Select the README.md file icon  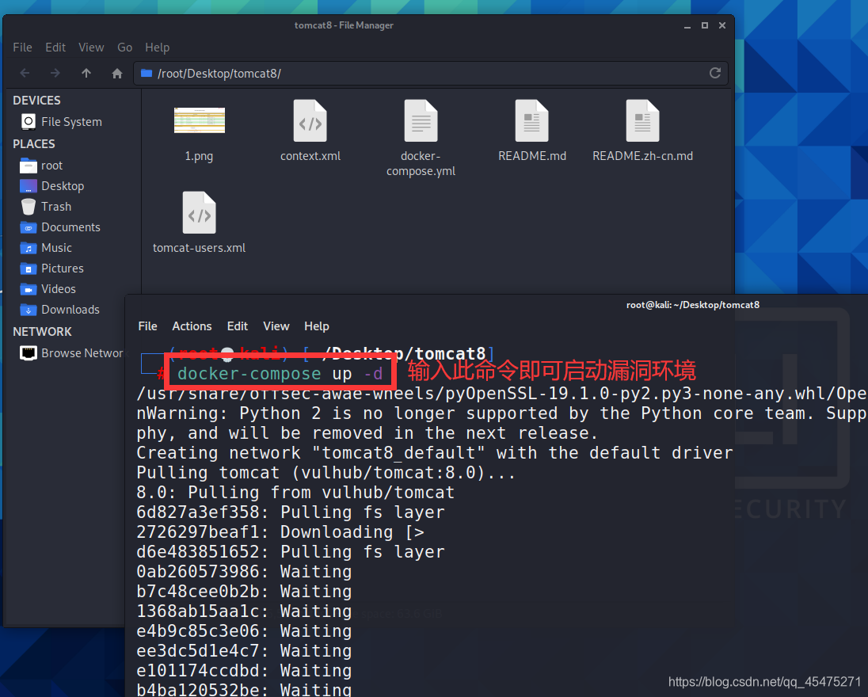click(x=532, y=120)
